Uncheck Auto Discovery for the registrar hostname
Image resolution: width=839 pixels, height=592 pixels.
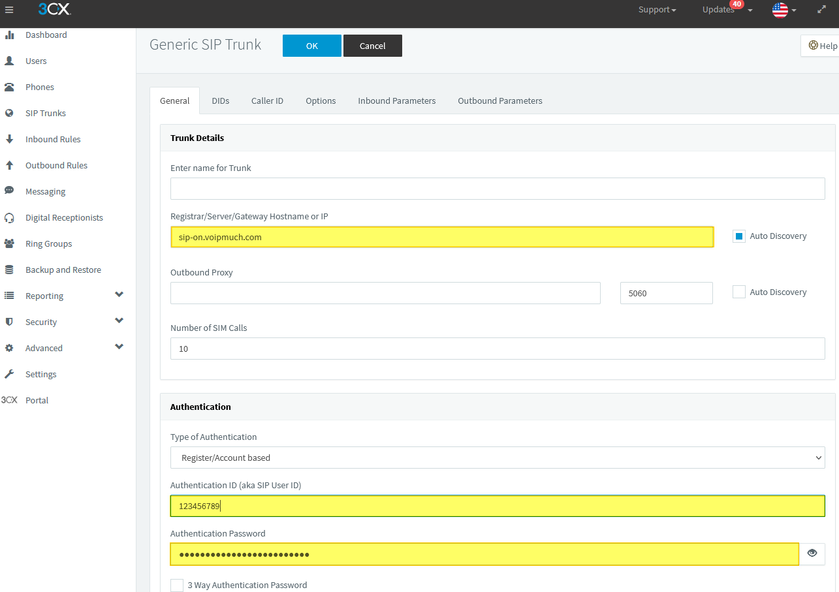click(739, 236)
